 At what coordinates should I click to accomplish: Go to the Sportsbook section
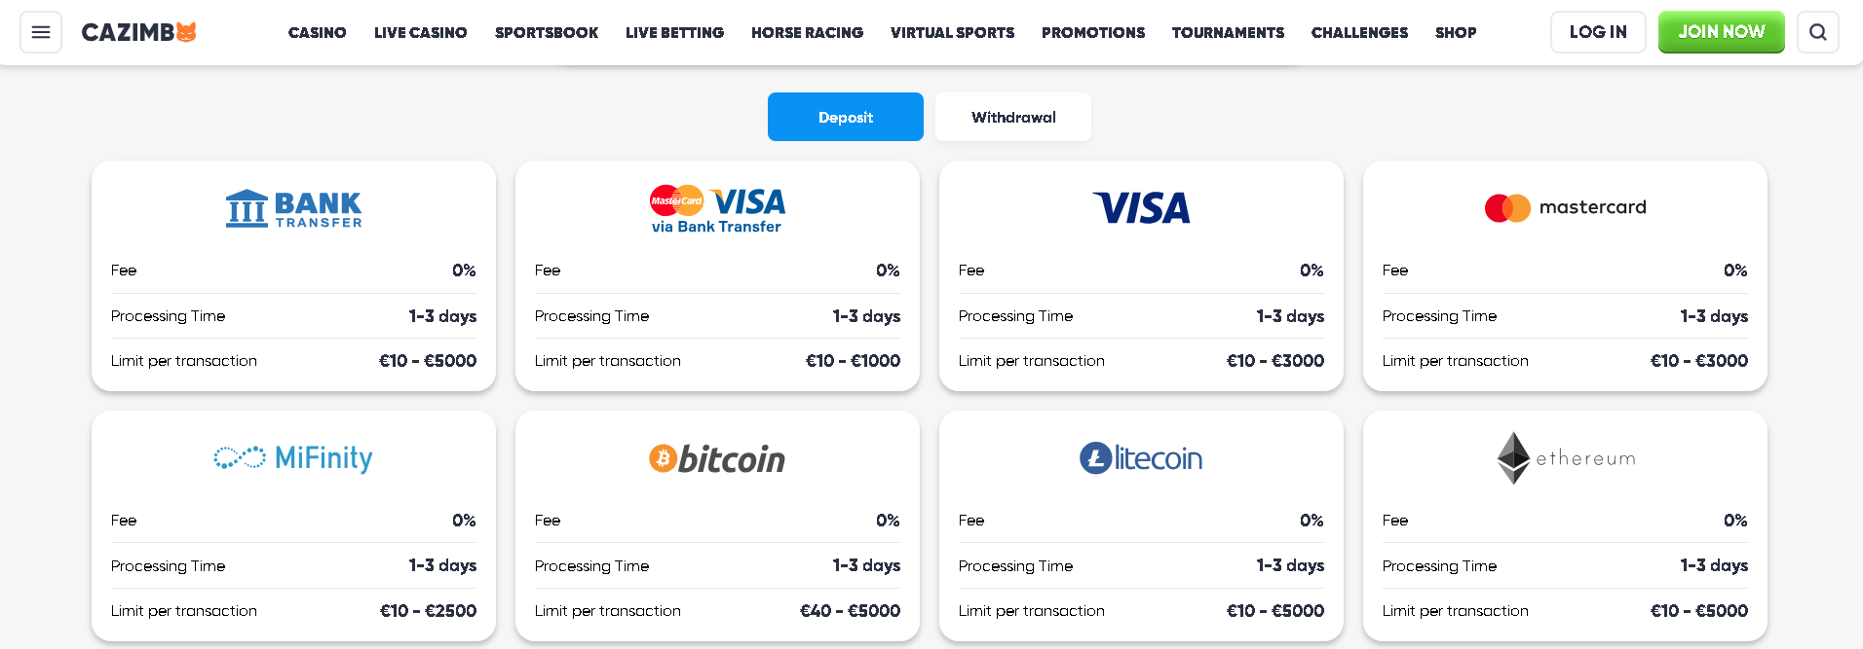546,32
